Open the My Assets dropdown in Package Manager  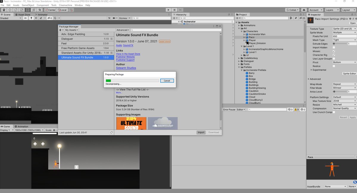pyautogui.click(x=72, y=30)
